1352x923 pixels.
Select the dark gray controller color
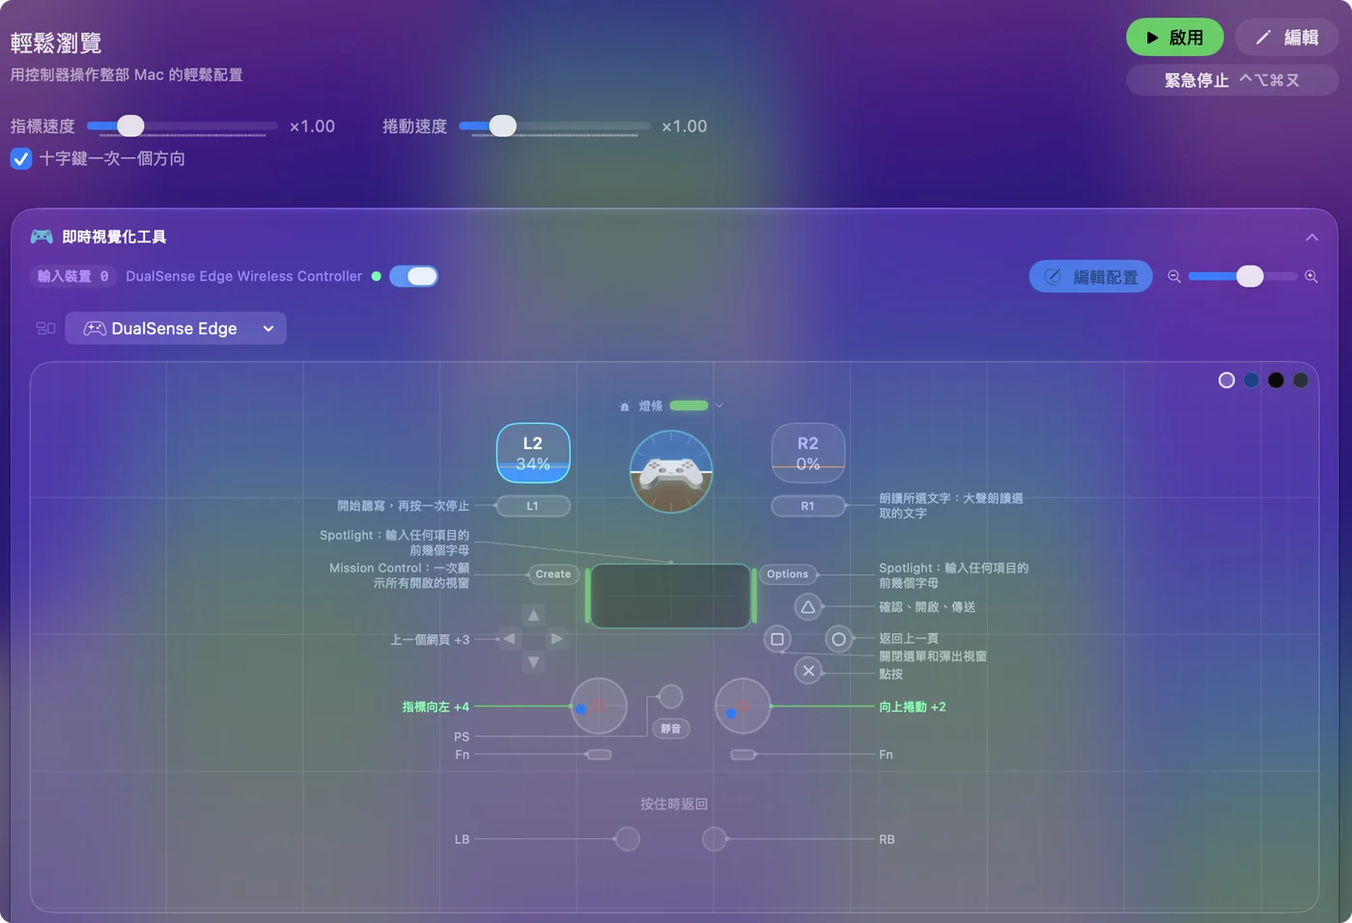tap(1301, 380)
